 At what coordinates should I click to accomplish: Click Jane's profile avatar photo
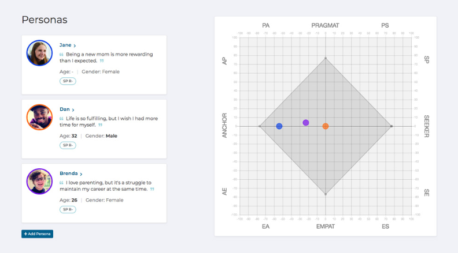[39, 53]
